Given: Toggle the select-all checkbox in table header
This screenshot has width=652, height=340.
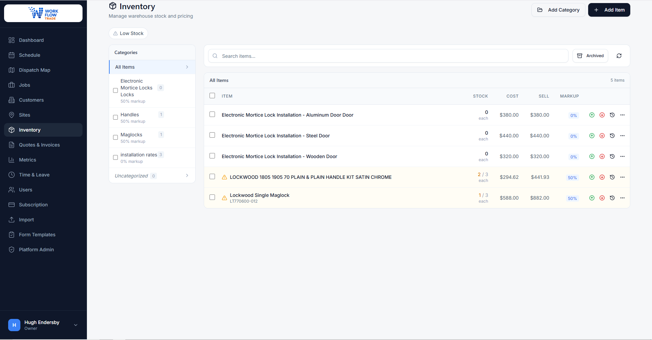Looking at the screenshot, I should [x=212, y=96].
